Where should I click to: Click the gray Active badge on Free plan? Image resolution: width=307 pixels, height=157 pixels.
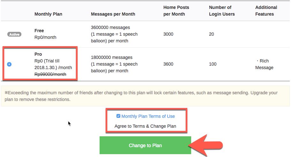tap(14, 34)
